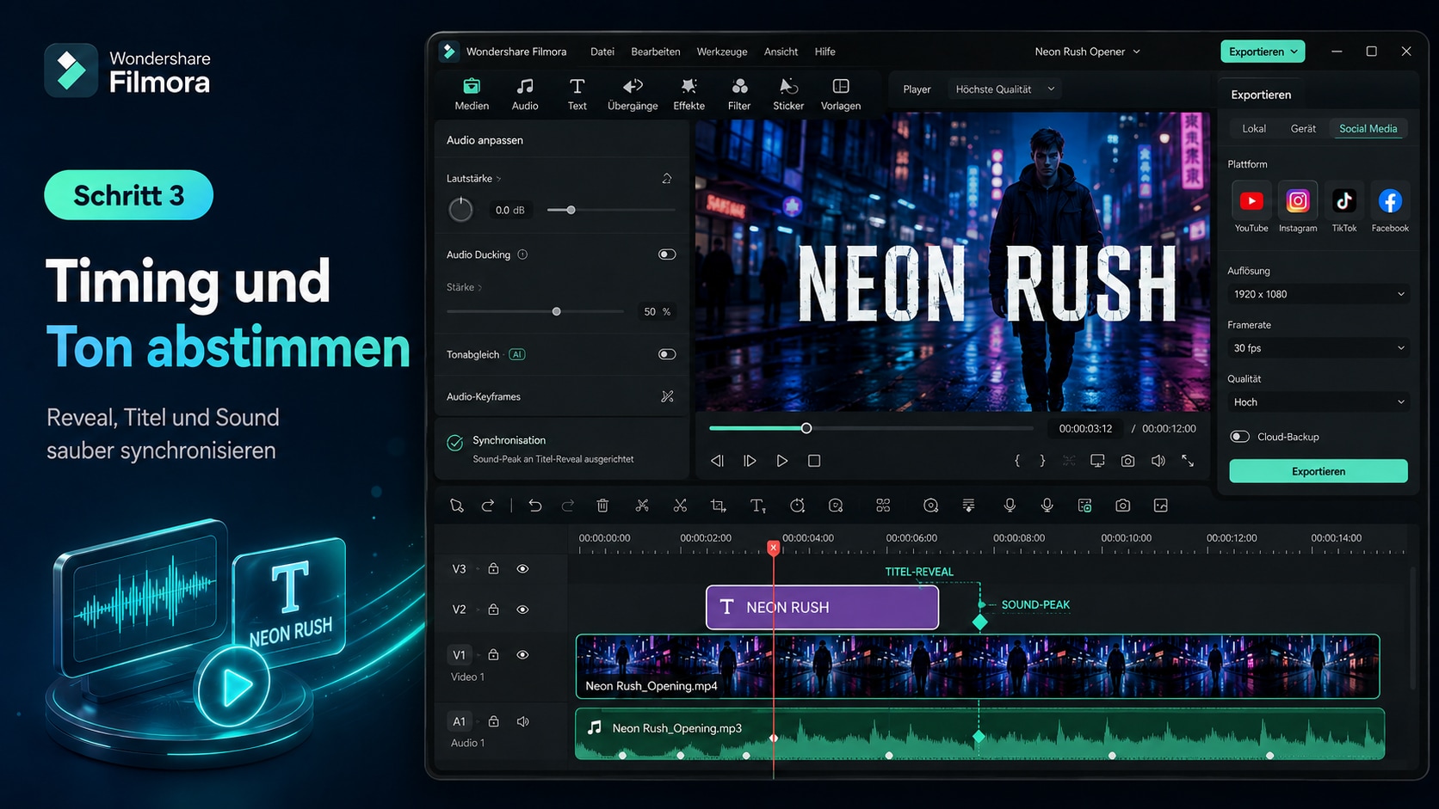This screenshot has width=1439, height=809.
Task: Click the Lautstärke volume slider handle
Action: tap(571, 210)
